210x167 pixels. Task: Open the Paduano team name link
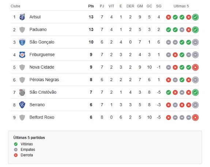tap(38, 29)
